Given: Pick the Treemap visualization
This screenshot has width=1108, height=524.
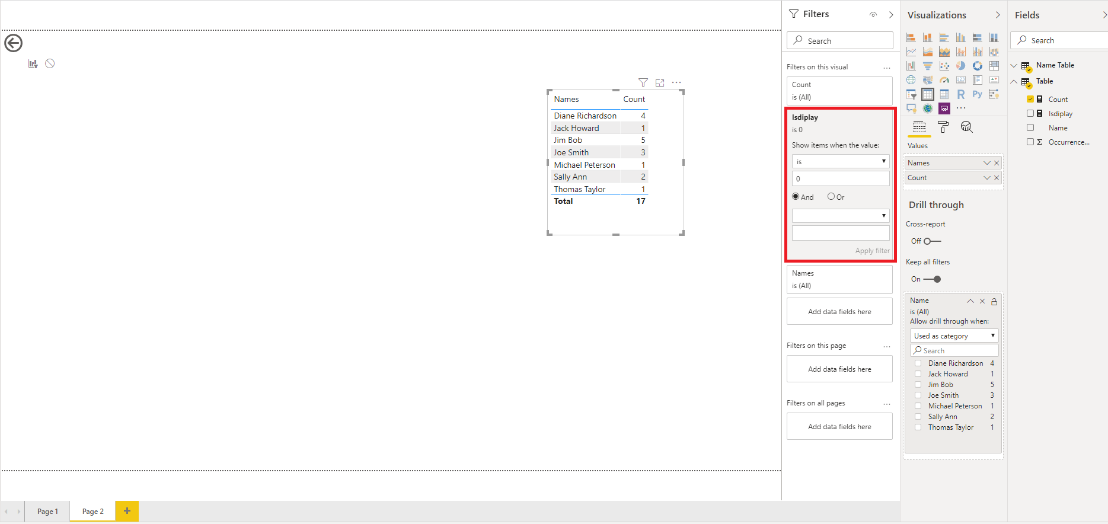Looking at the screenshot, I should pyautogui.click(x=994, y=66).
